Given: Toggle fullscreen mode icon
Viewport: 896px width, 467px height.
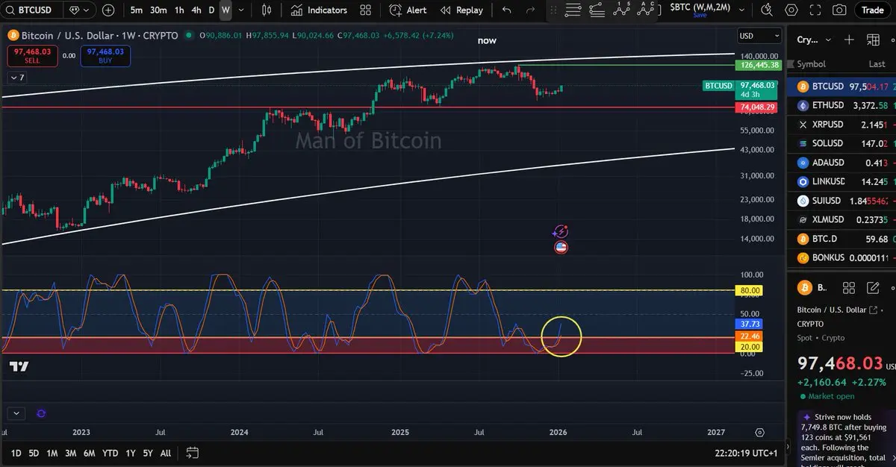Looking at the screenshot, I should tap(815, 10).
